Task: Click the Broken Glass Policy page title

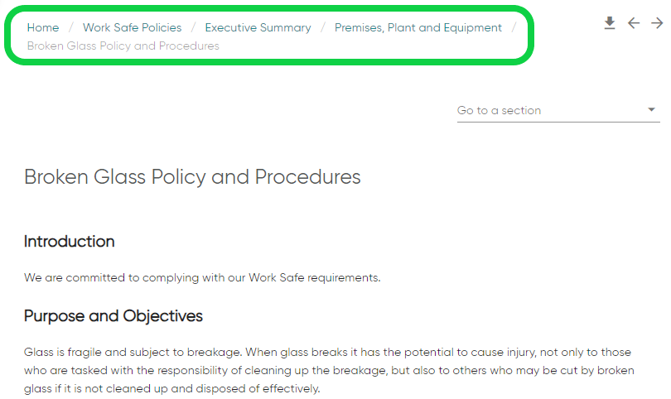Action: click(x=192, y=177)
